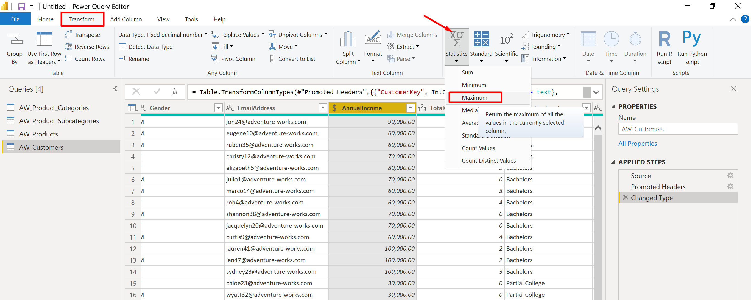
Task: Delete the Changed Type step
Action: pos(625,197)
